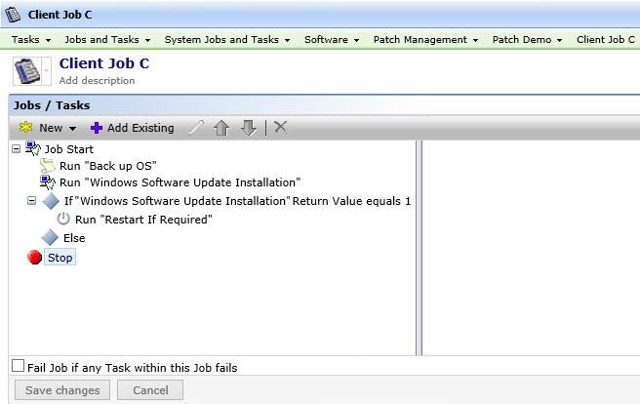Open the Jobs and Tasks dropdown arrow
Viewport: 640px width, 404px height.
(x=147, y=40)
